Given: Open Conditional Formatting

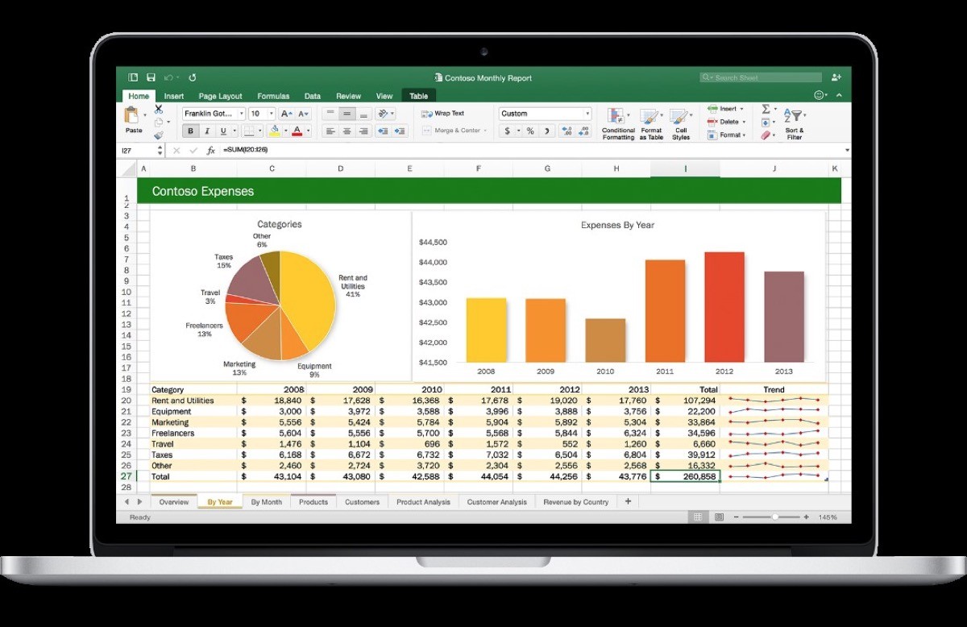Looking at the screenshot, I should click(x=618, y=123).
